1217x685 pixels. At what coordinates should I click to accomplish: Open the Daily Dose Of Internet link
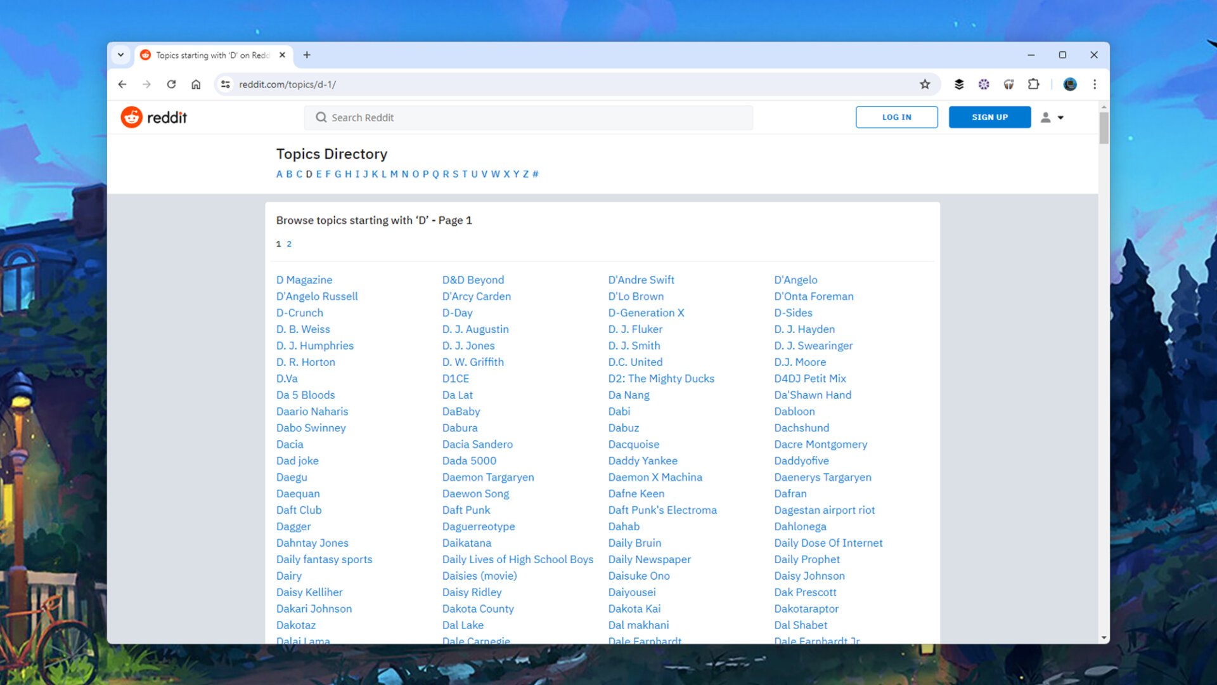pos(828,543)
